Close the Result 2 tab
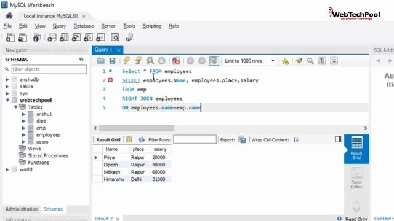 click(x=118, y=219)
